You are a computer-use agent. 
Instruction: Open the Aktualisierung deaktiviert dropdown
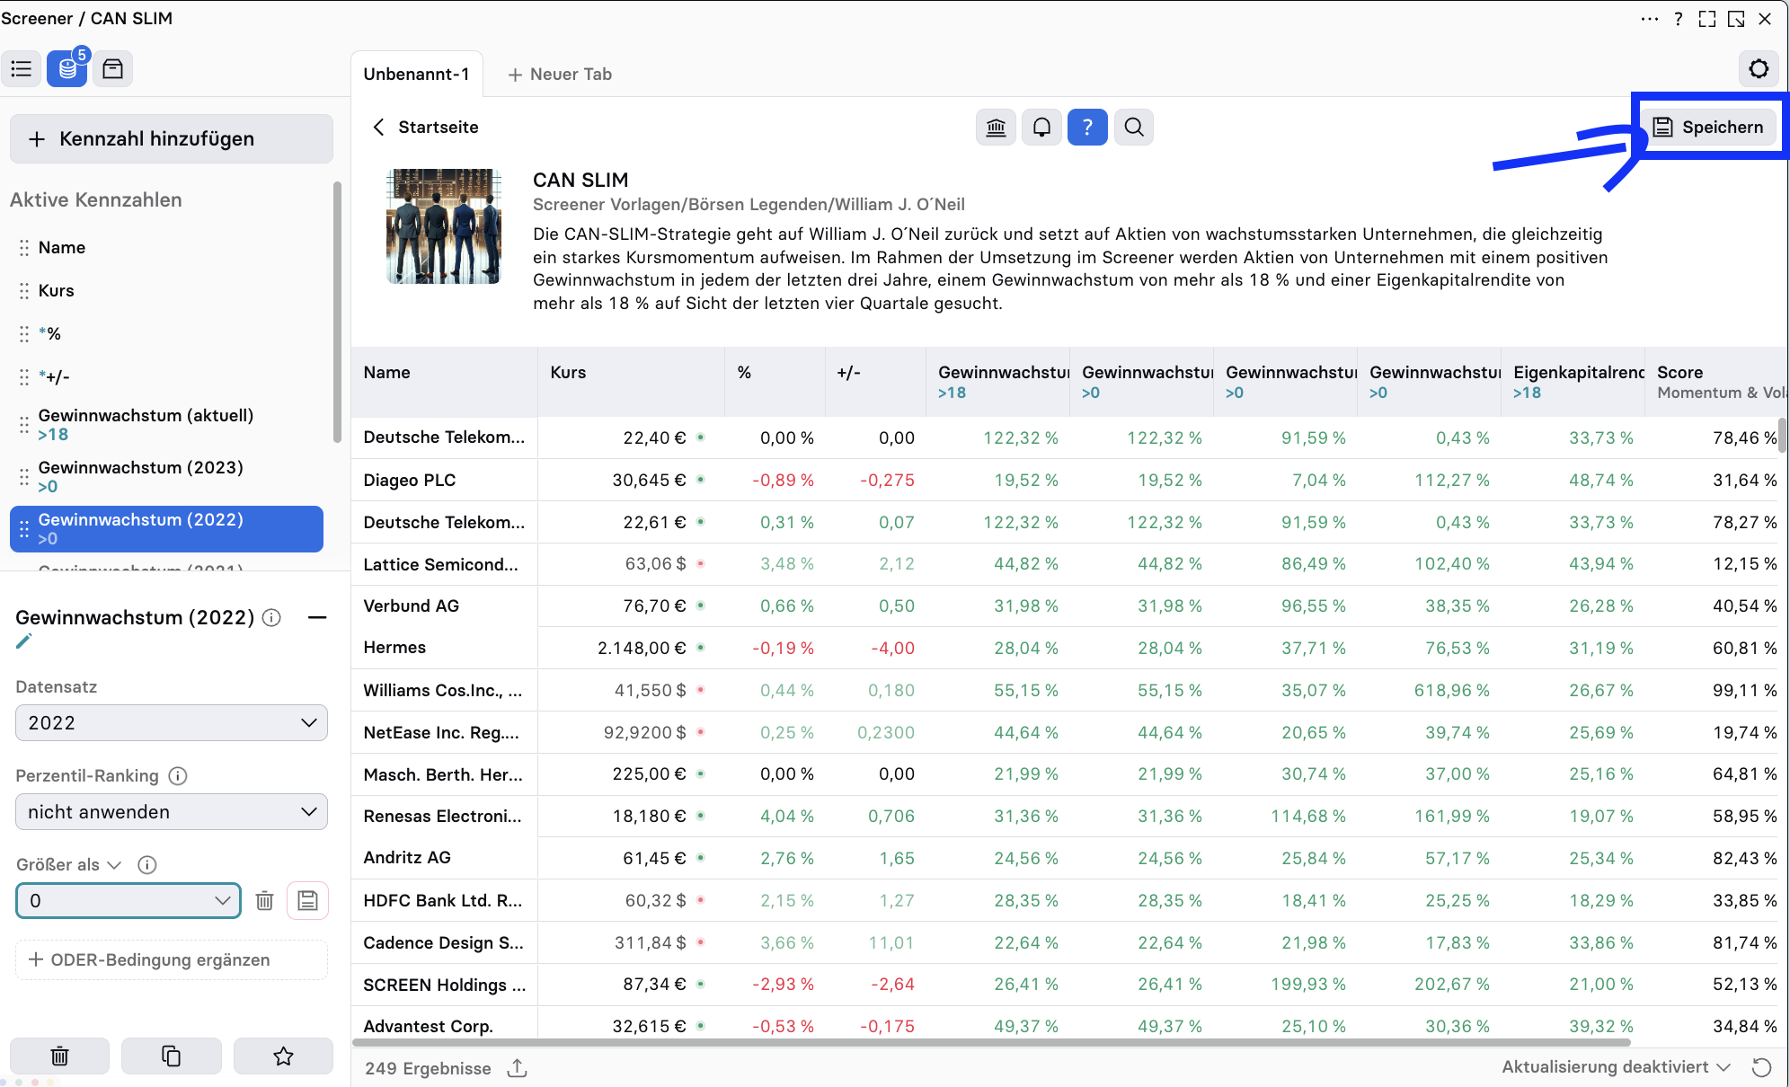coord(1616,1067)
